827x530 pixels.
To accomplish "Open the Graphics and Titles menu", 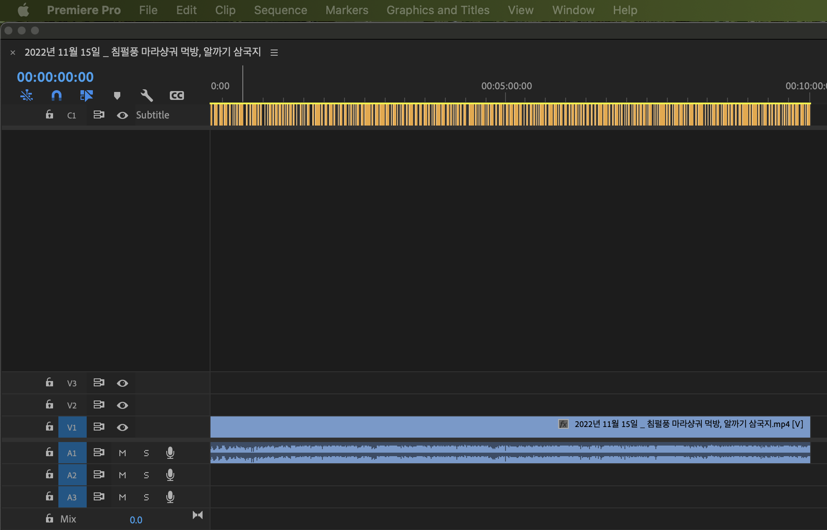I will (438, 10).
